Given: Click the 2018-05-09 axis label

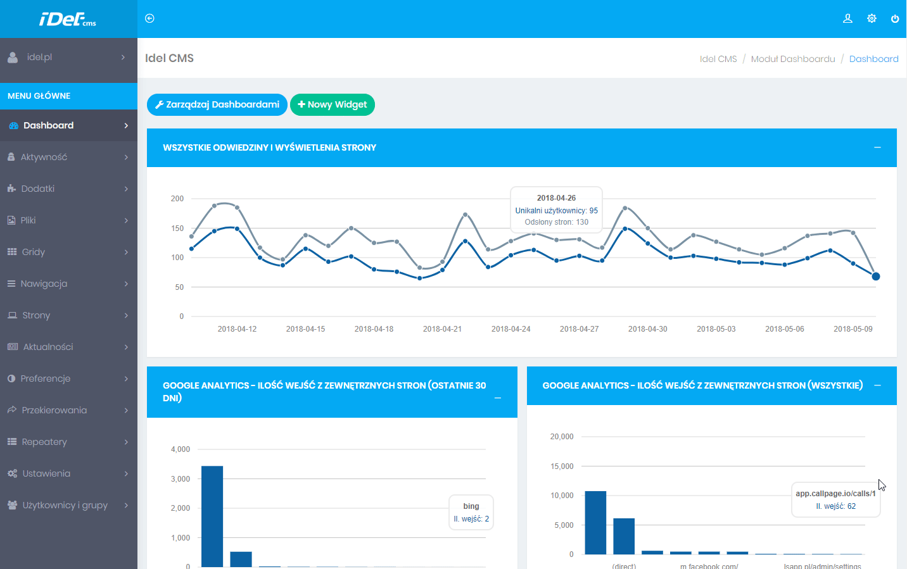Looking at the screenshot, I should tap(853, 329).
